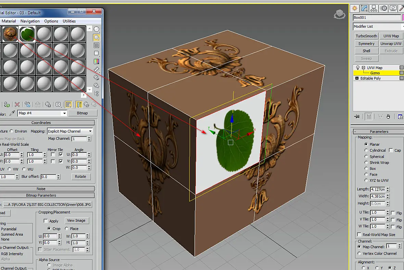404x270 pixels.
Task: Click the red X Reset Map icon
Action: [x=17, y=105]
